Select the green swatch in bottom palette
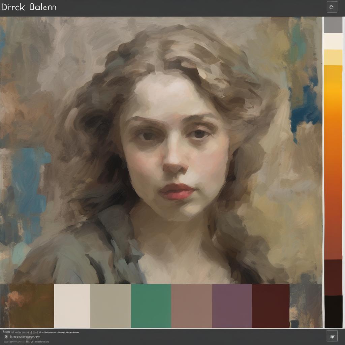This screenshot has height=345, width=345. (x=151, y=306)
